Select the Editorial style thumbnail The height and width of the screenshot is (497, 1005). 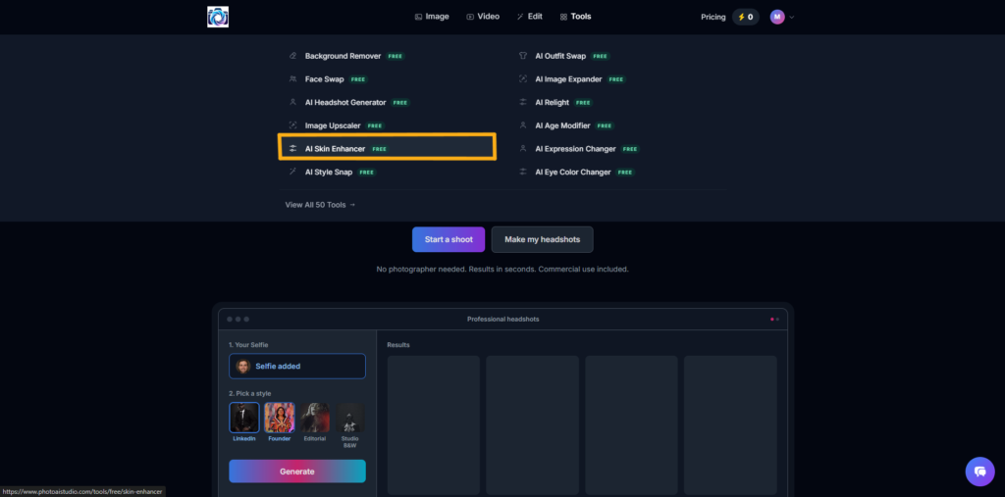[315, 418]
